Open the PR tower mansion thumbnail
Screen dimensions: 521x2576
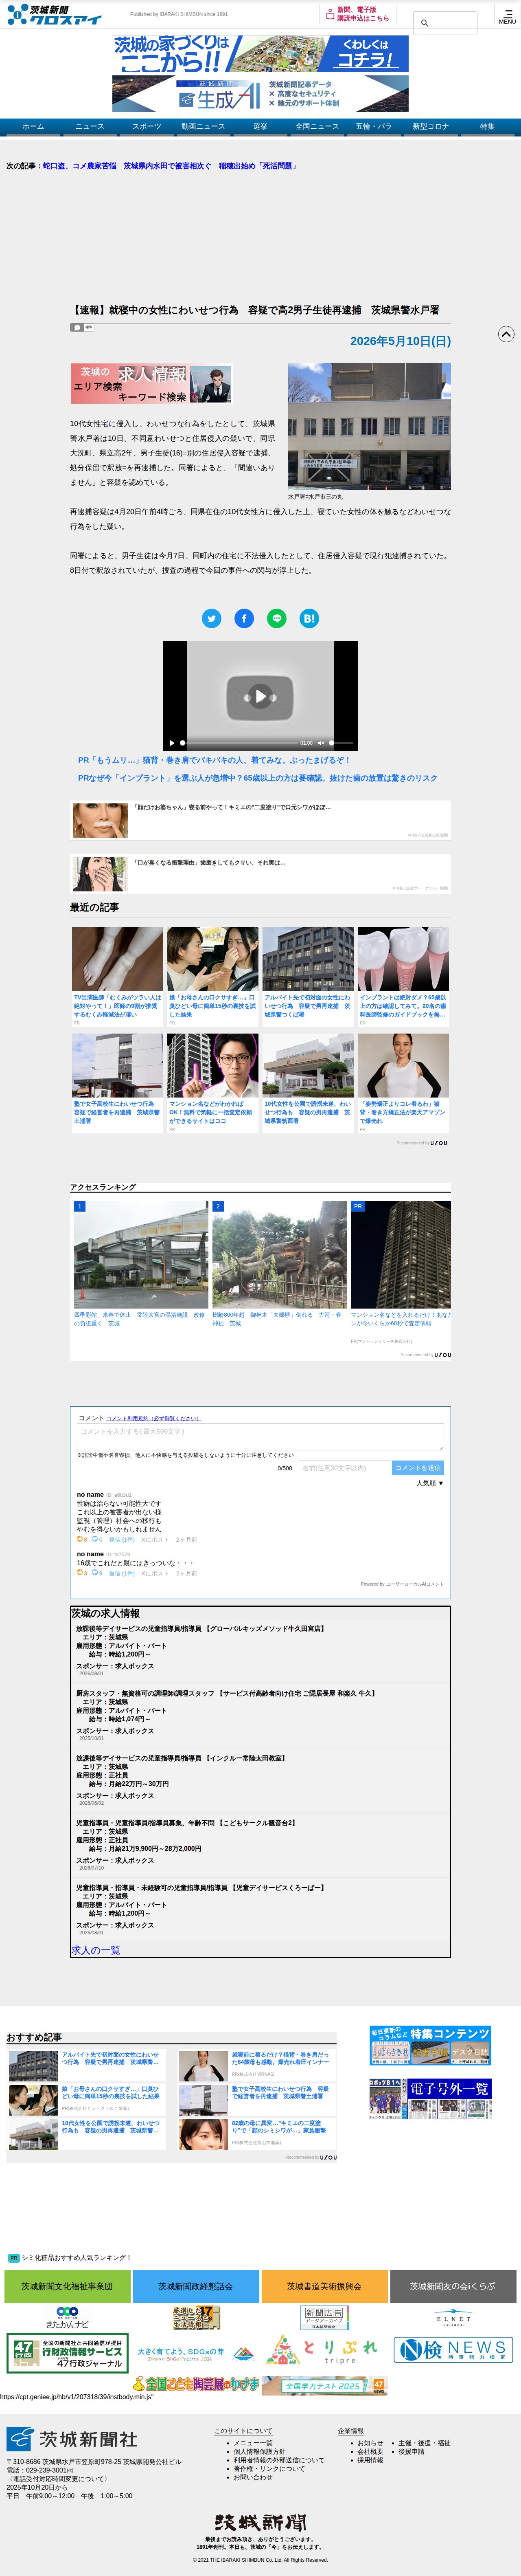click(400, 1255)
